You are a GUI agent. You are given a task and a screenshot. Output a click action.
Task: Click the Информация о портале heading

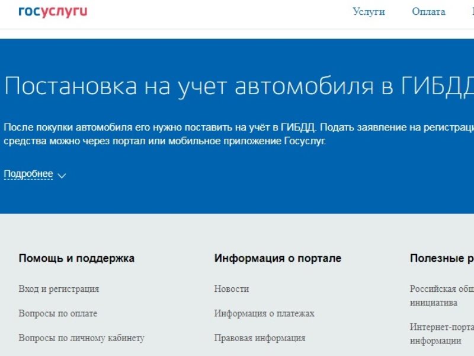tap(278, 258)
